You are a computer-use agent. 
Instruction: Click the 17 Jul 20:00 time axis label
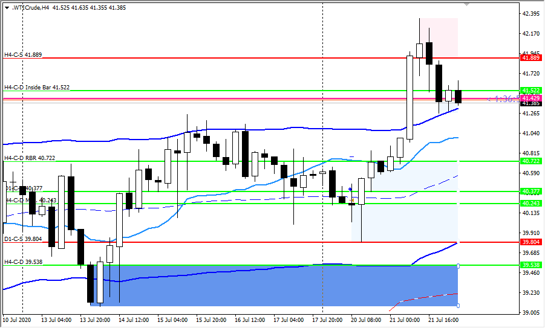coord(328,320)
